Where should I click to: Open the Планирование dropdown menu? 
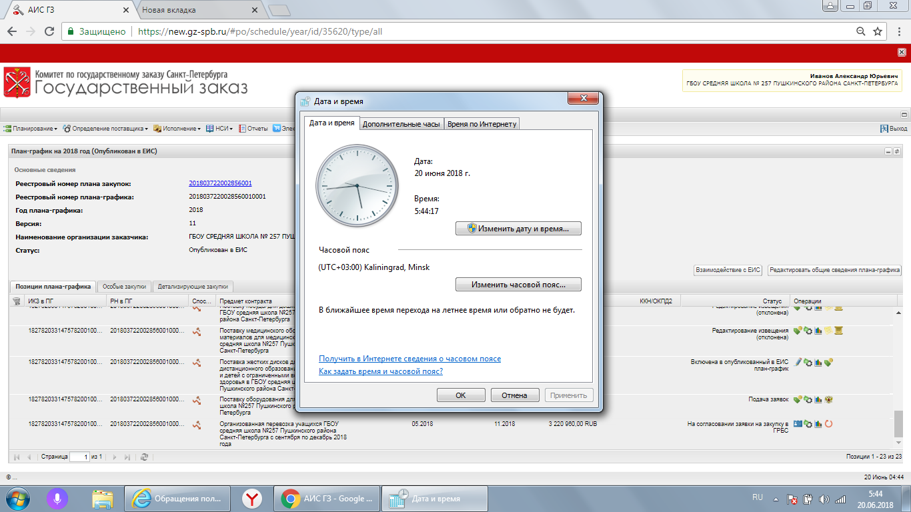[30, 129]
